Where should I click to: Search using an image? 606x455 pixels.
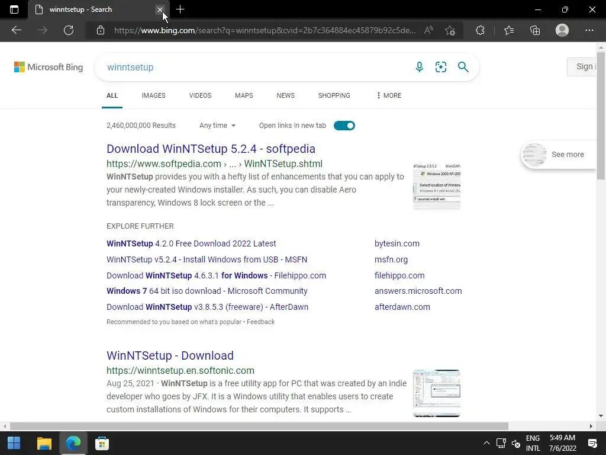click(x=440, y=67)
